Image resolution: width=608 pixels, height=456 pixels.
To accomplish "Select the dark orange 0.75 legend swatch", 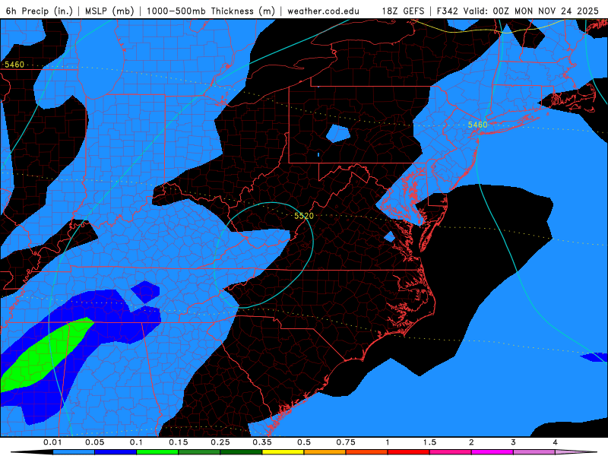I will tap(367, 452).
